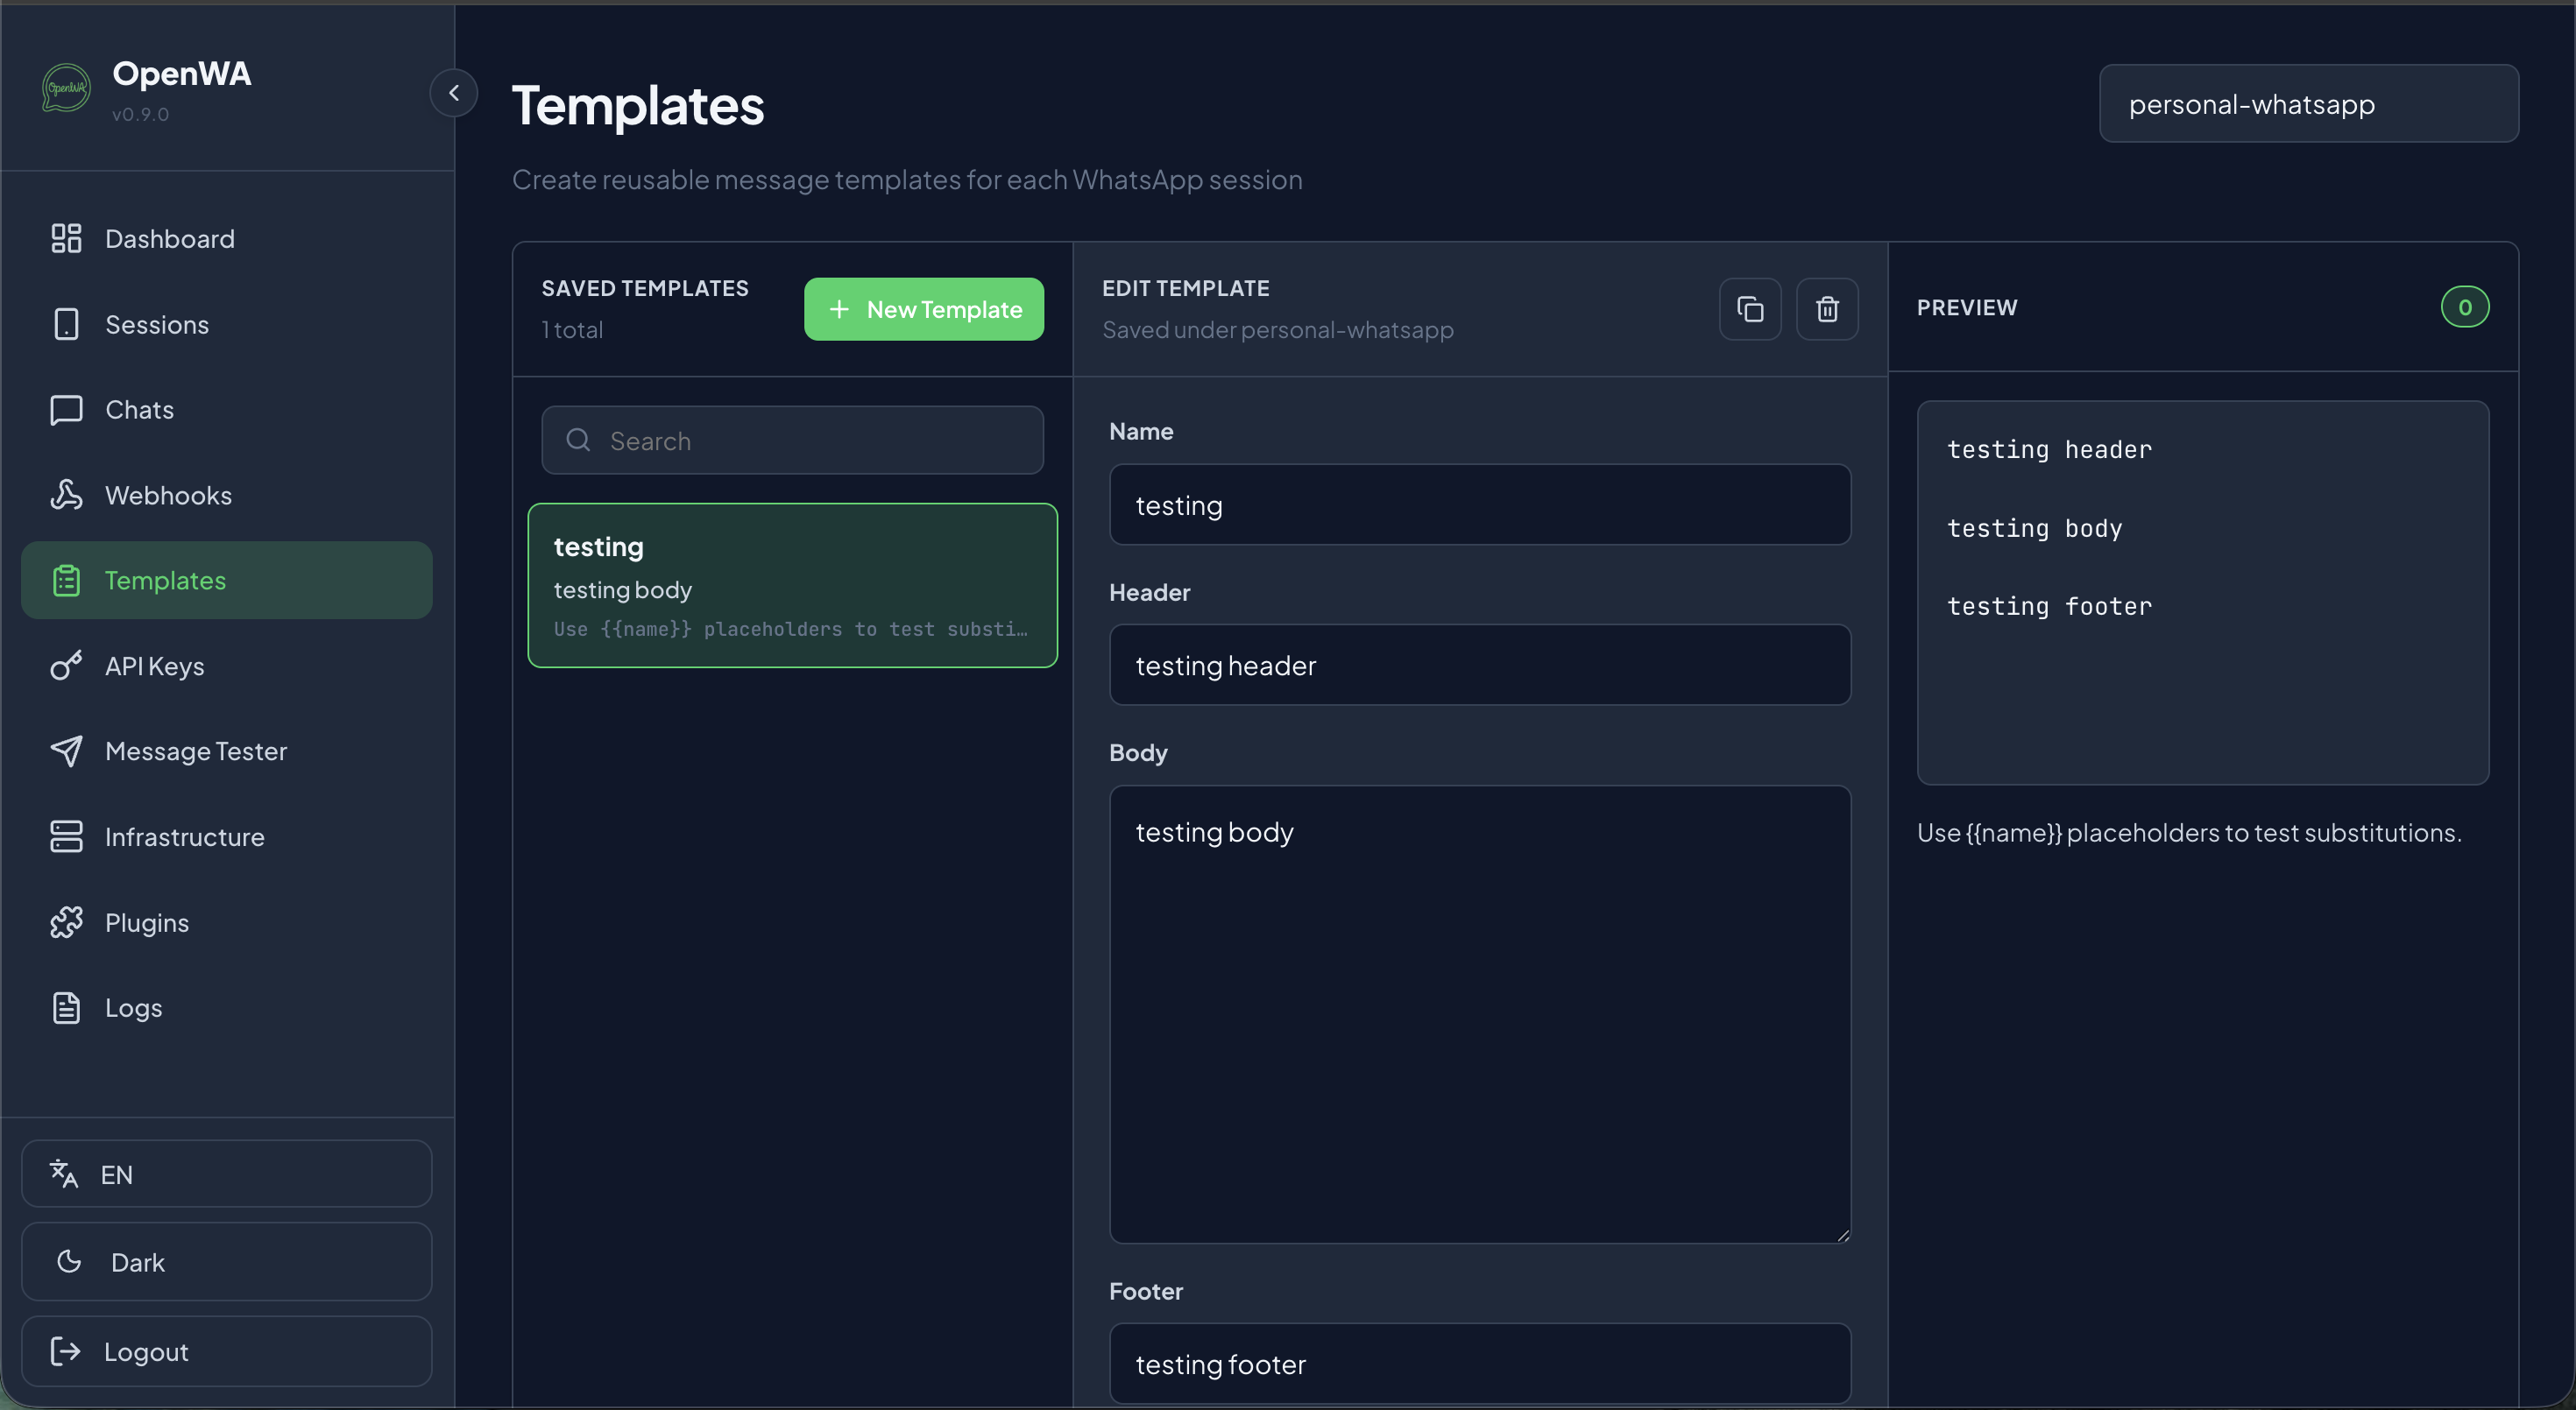Viewport: 2576px width, 1410px height.
Task: Click the plus icon in New Template
Action: [839, 309]
